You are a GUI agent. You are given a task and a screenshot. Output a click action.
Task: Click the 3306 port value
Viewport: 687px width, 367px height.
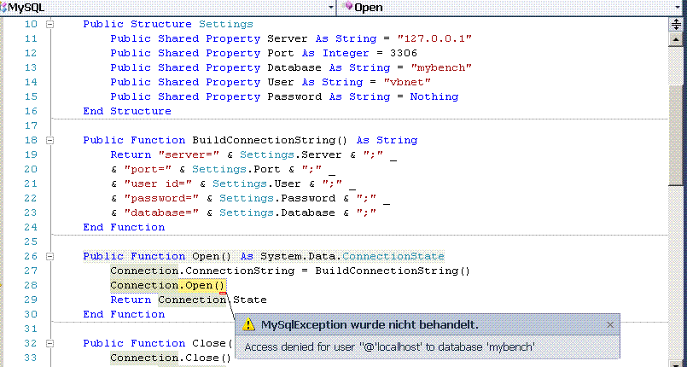[403, 53]
